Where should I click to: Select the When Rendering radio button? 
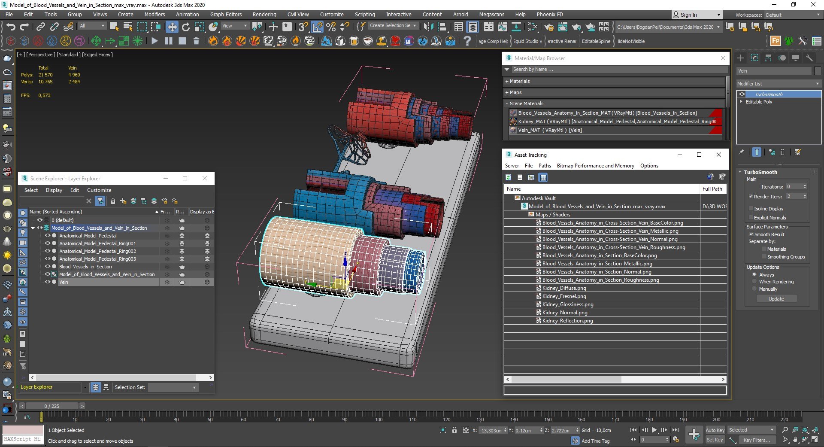coord(754,282)
